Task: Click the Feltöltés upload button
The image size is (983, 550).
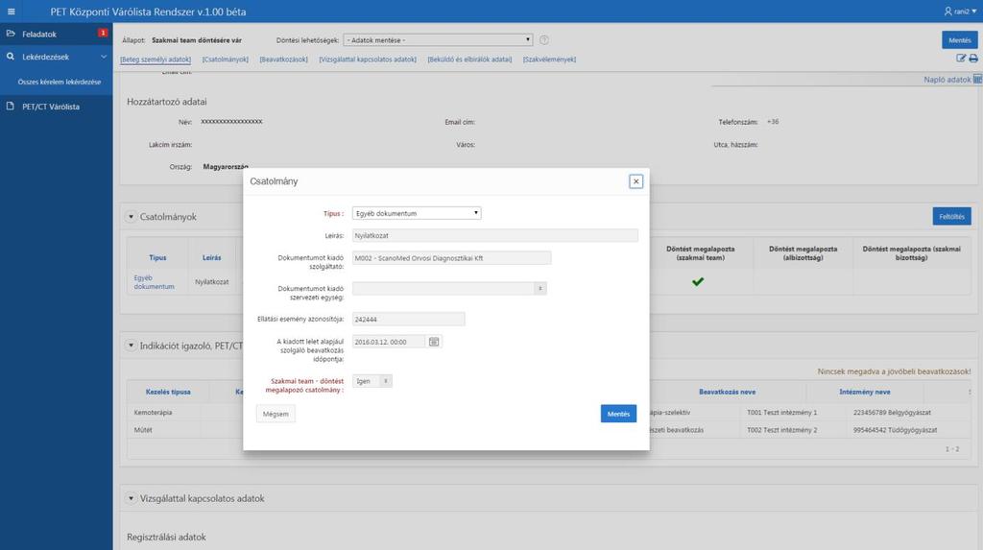Action: tap(951, 216)
